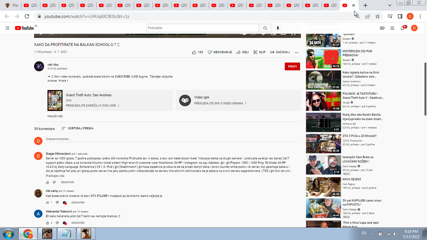The height and width of the screenshot is (240, 427).
Task: Share this page from address bar
Action: click(368, 16)
